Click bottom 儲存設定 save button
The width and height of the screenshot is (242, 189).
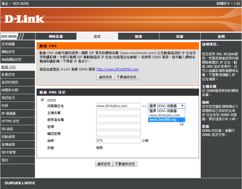tap(104, 164)
